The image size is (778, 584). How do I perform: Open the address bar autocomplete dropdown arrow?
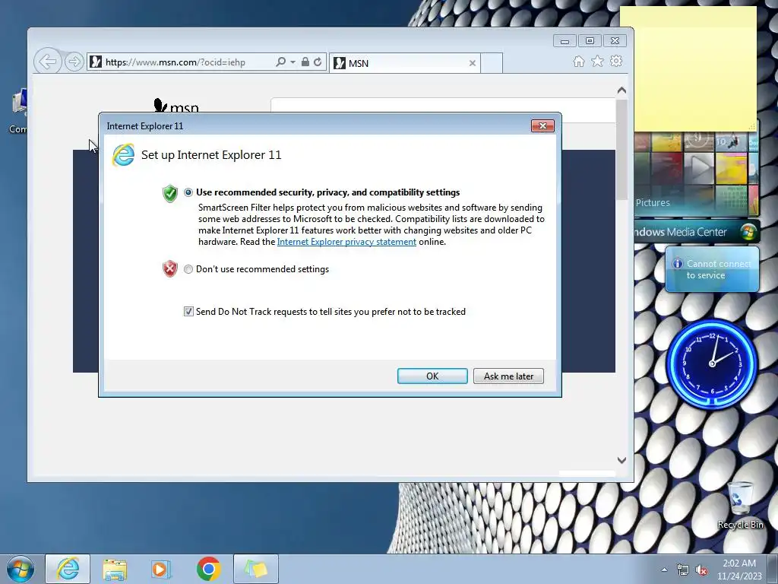pos(293,62)
